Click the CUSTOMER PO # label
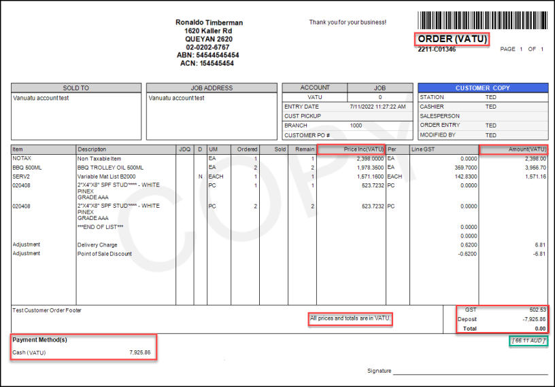The image size is (555, 387). (307, 135)
